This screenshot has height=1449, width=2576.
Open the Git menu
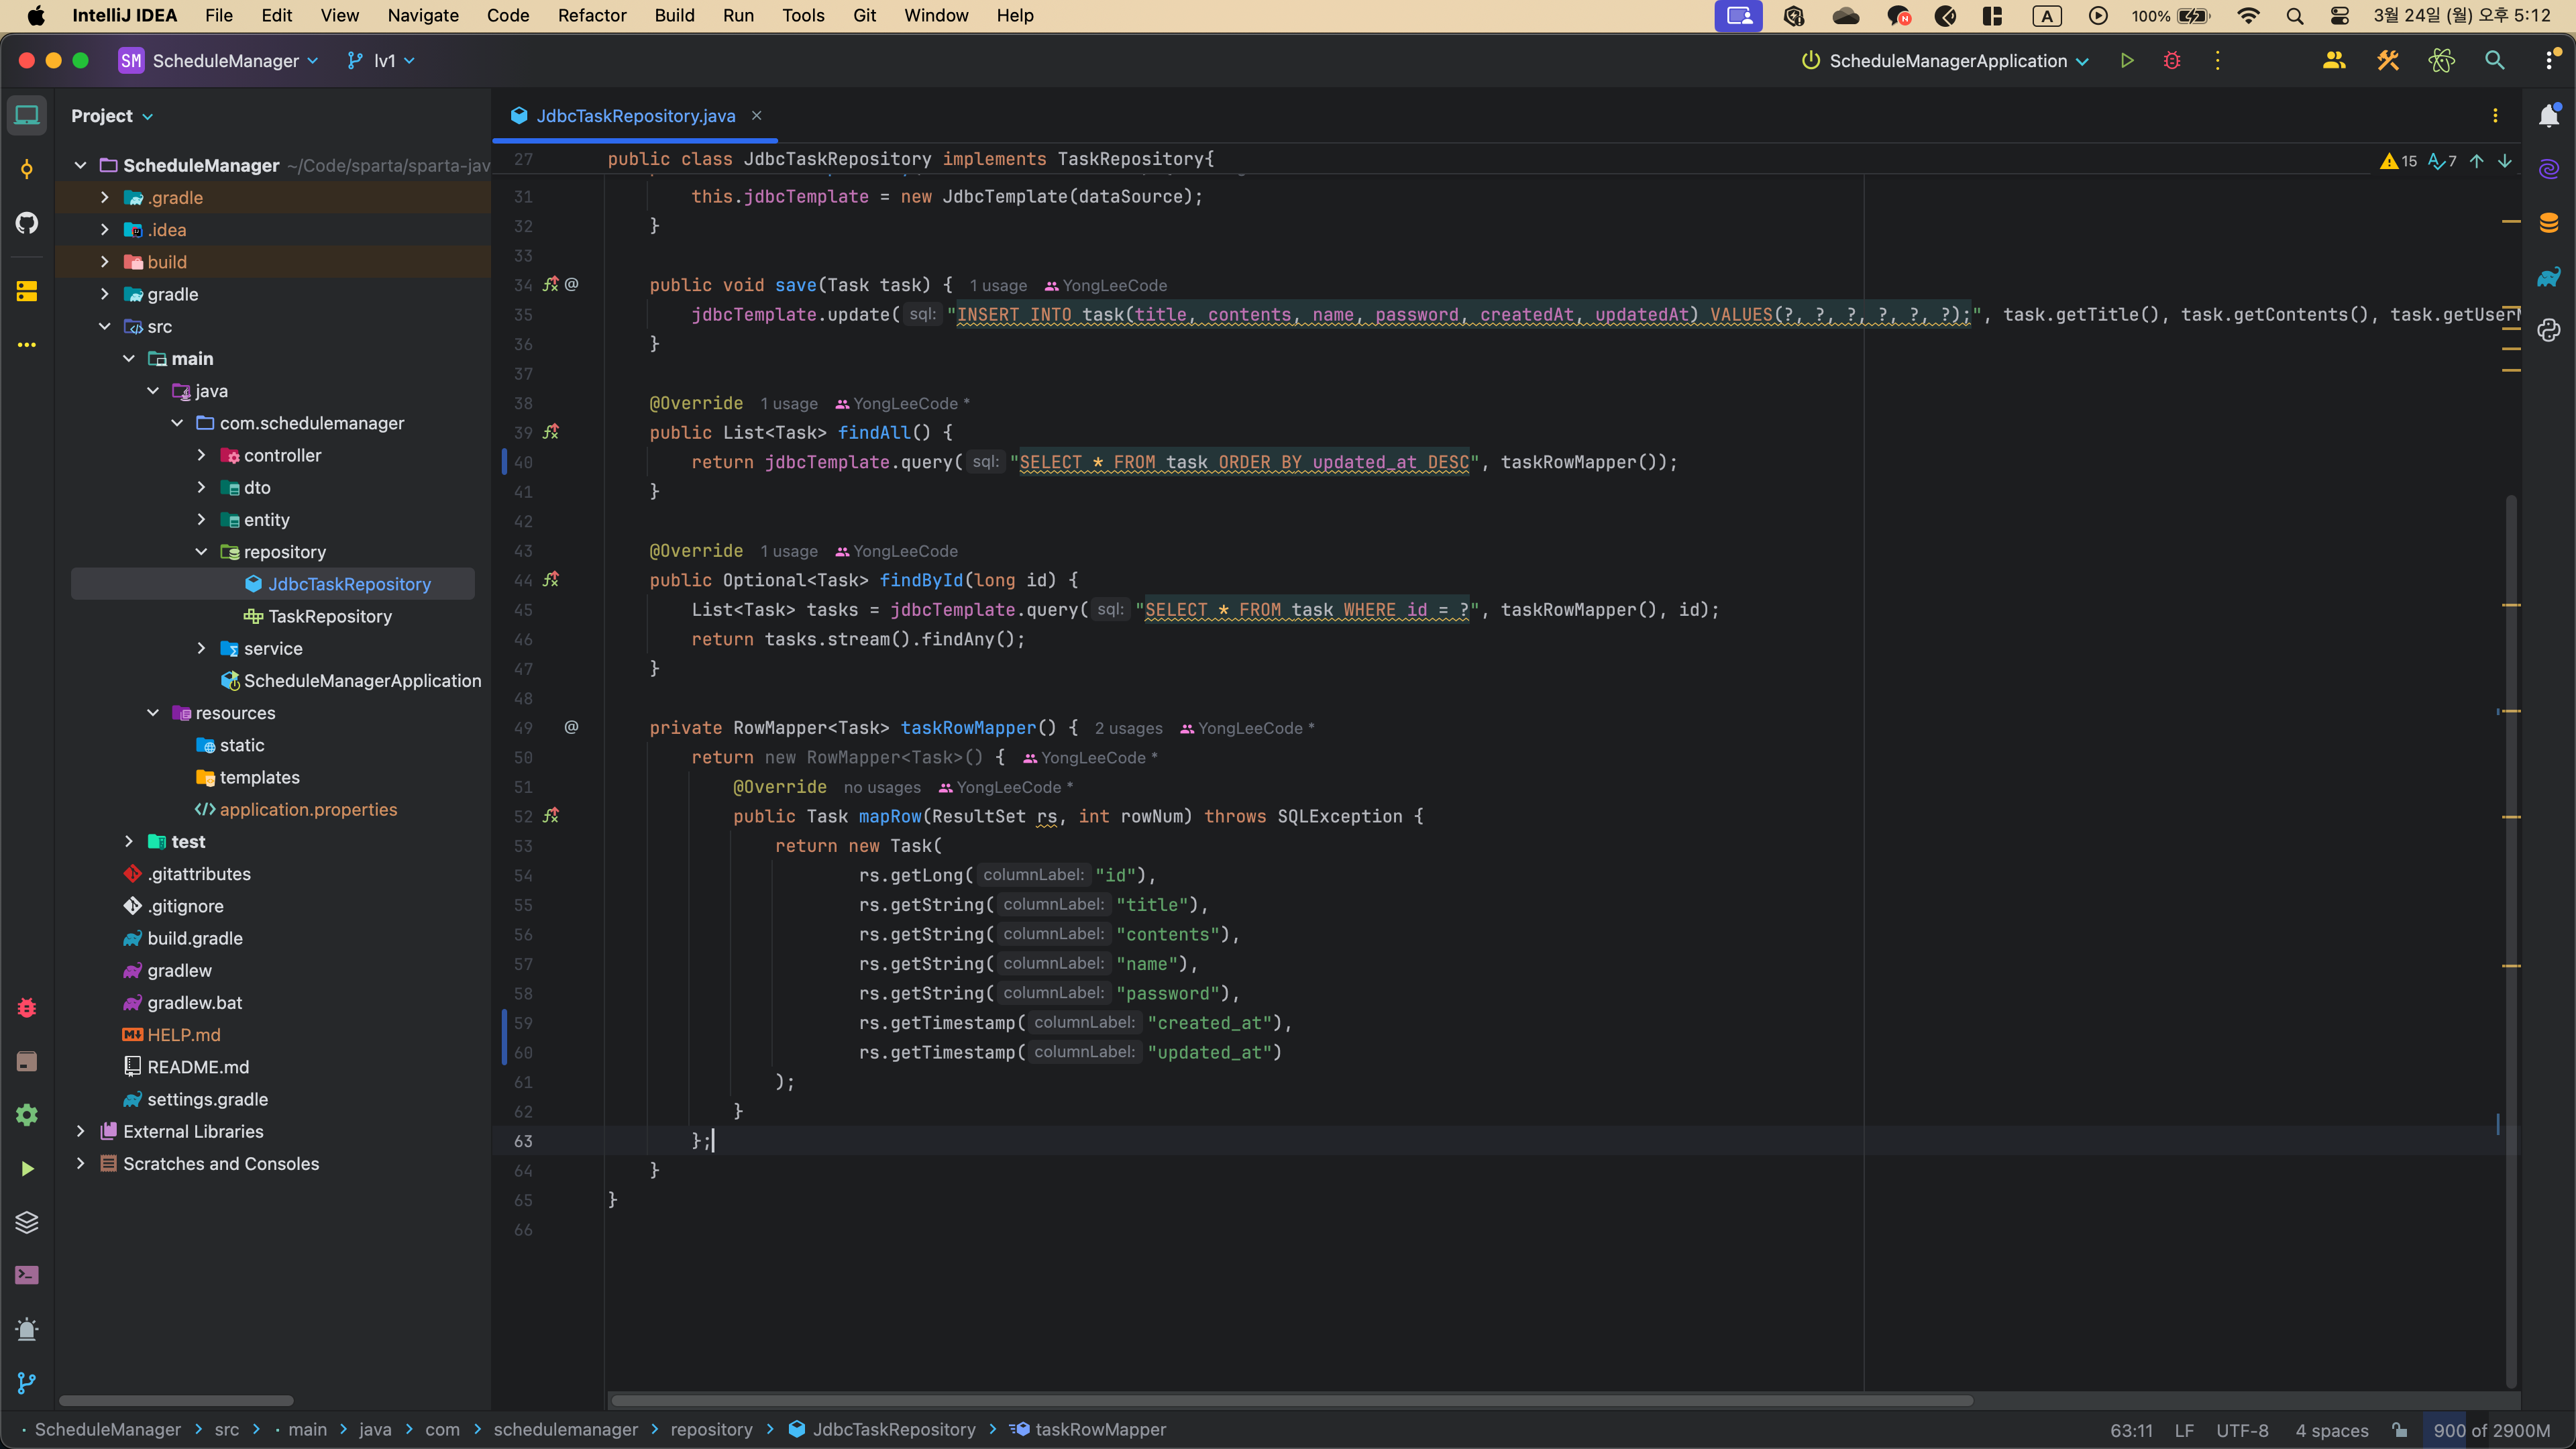point(864,16)
